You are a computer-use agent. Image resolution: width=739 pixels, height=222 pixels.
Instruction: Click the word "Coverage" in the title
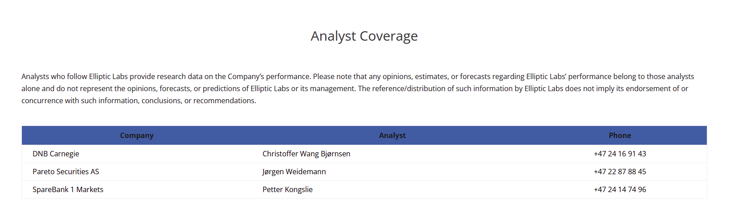pyautogui.click(x=388, y=36)
